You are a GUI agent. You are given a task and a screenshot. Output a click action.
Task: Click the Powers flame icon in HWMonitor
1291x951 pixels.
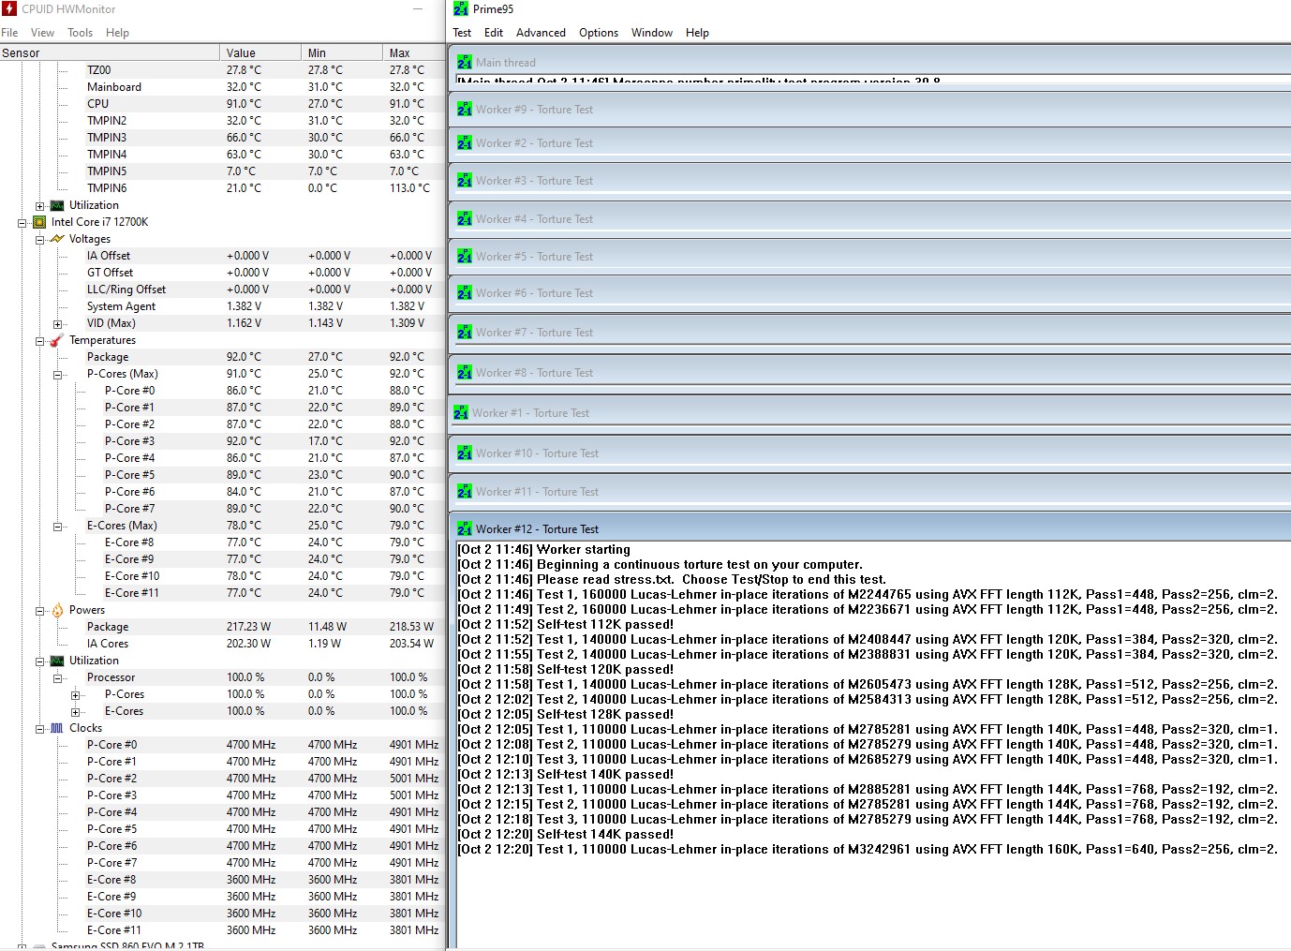57,610
